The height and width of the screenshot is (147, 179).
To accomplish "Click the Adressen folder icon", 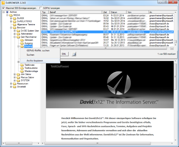I will 22,40.
